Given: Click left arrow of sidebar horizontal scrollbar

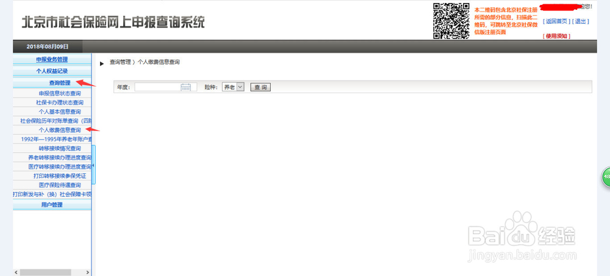Looking at the screenshot, I should click(16, 272).
